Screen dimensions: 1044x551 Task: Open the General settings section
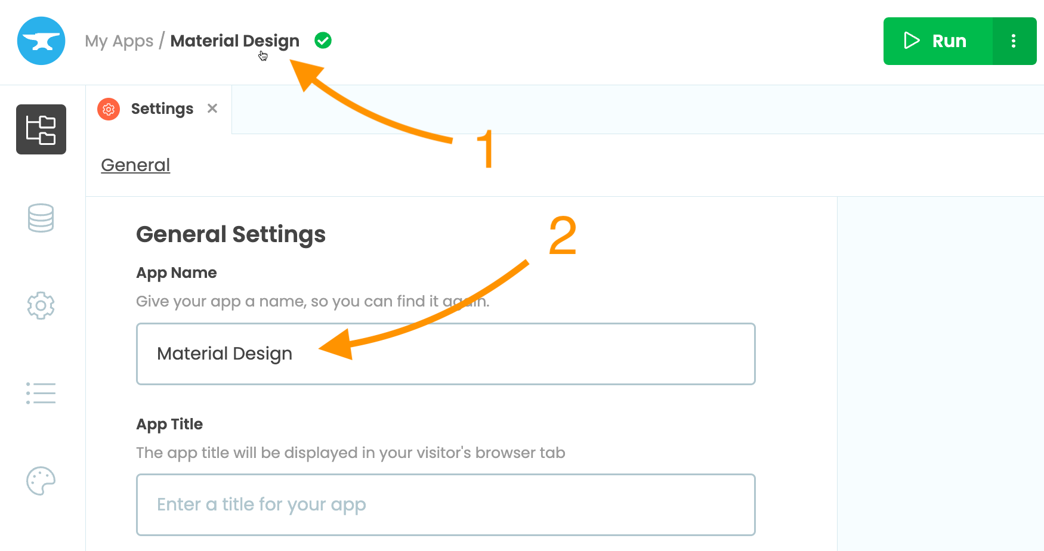(135, 165)
